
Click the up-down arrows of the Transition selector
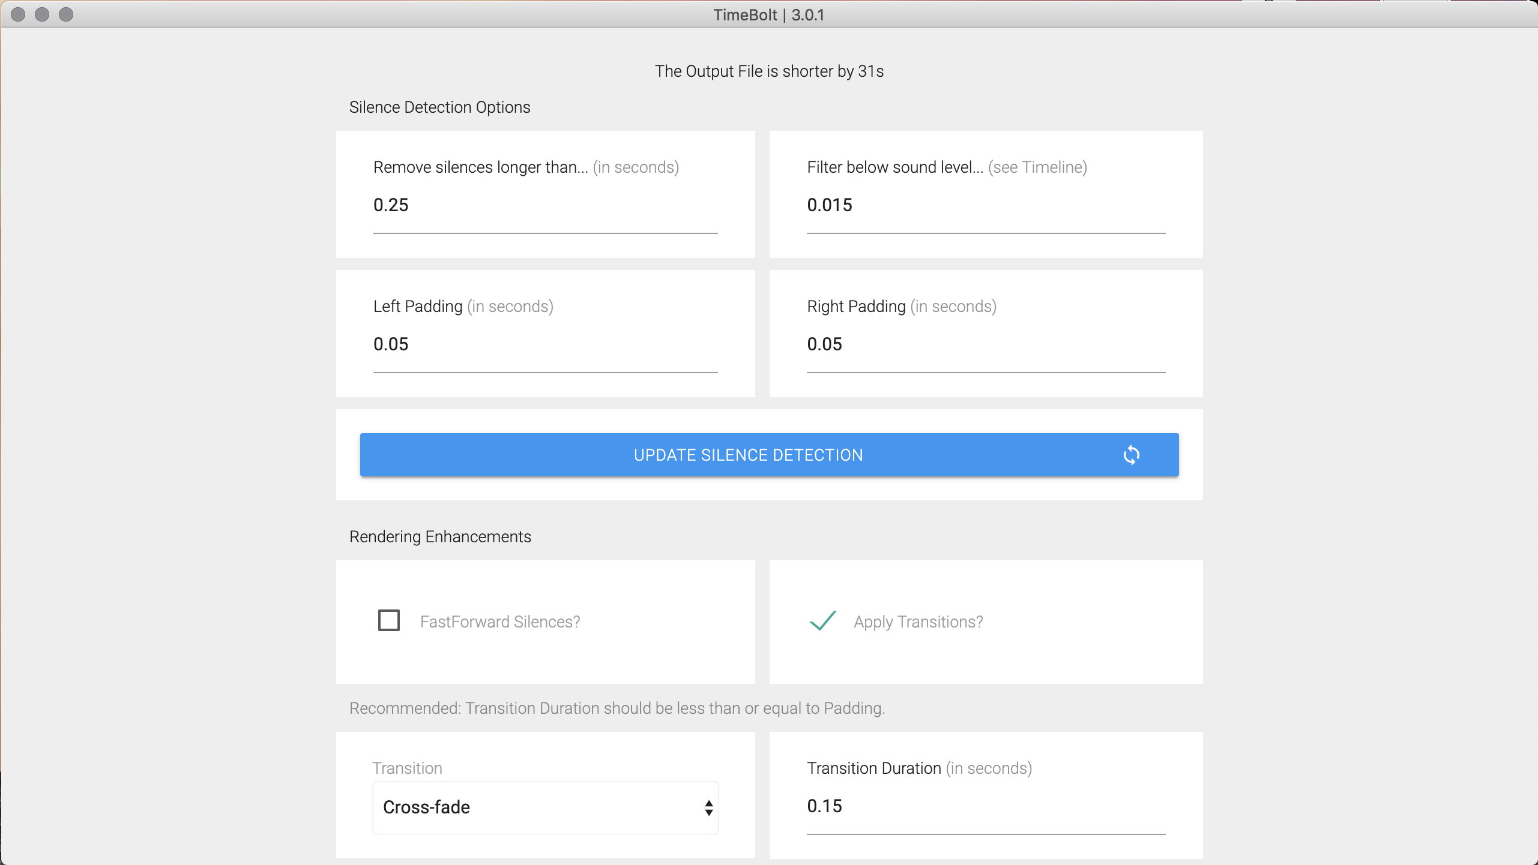pyautogui.click(x=708, y=808)
